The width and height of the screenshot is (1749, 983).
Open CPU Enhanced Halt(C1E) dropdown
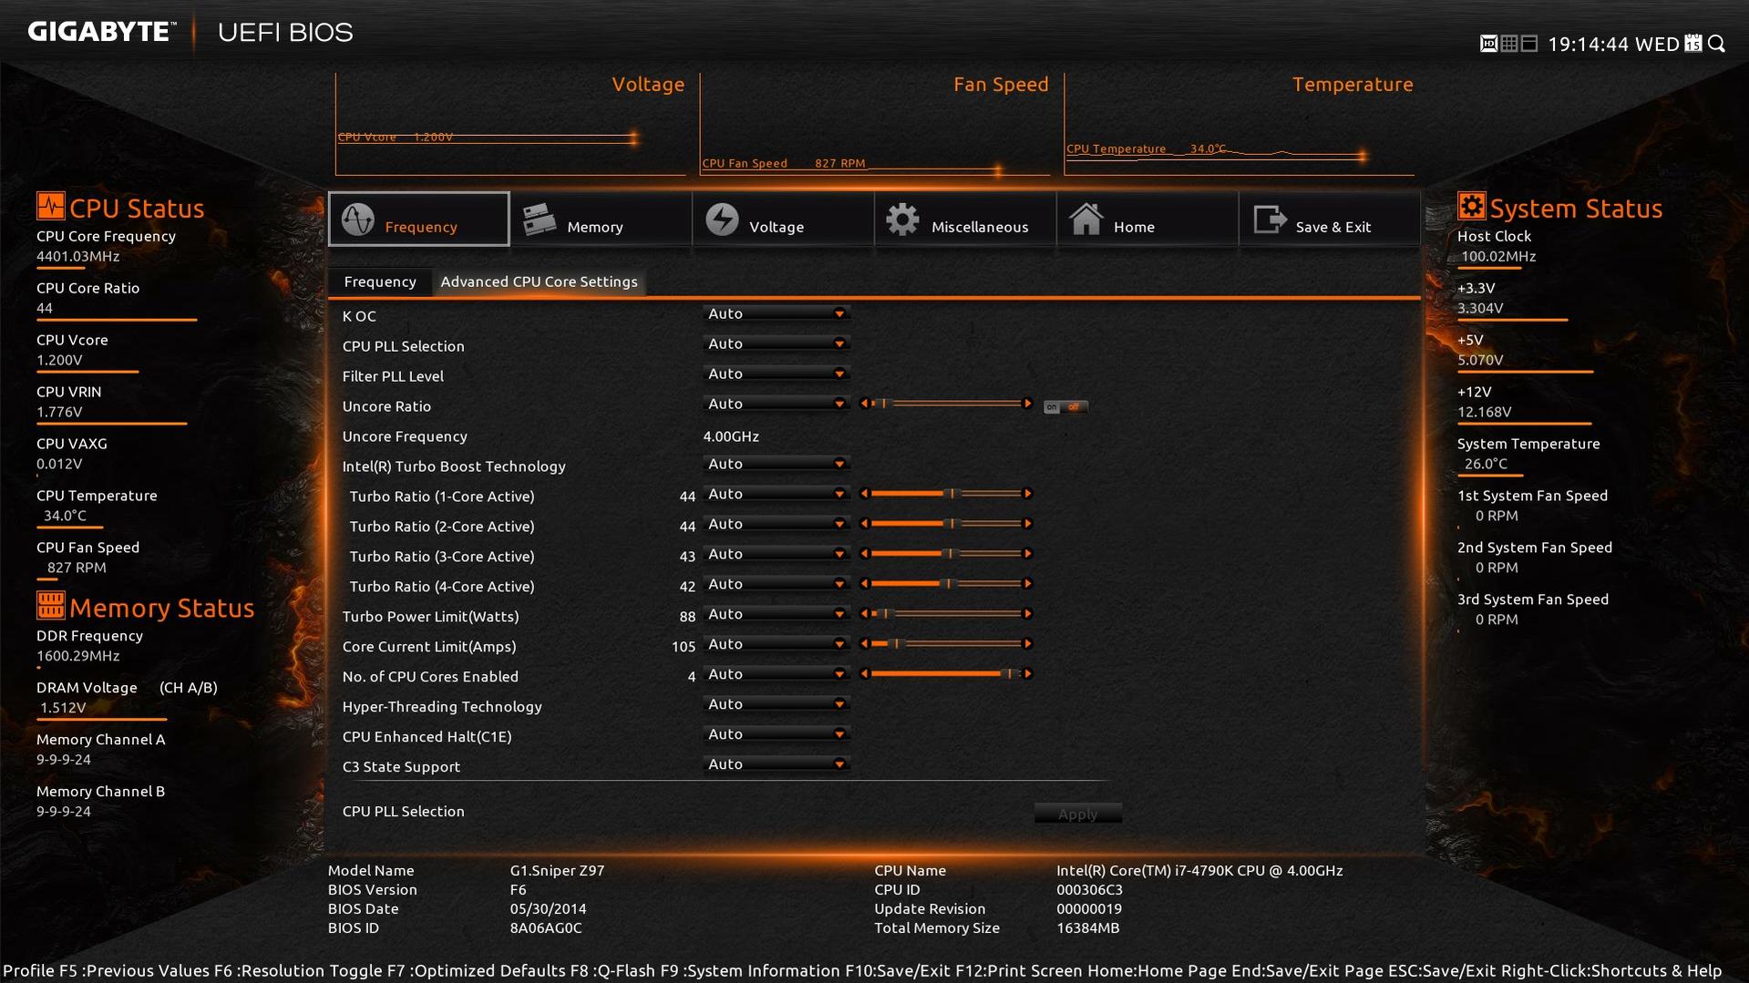tap(777, 734)
